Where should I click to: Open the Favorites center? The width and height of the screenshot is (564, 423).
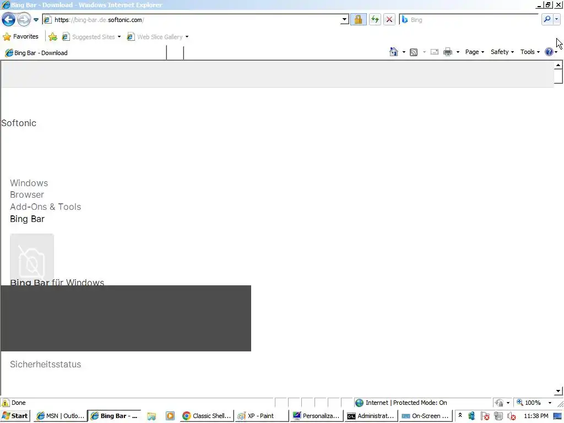click(20, 37)
